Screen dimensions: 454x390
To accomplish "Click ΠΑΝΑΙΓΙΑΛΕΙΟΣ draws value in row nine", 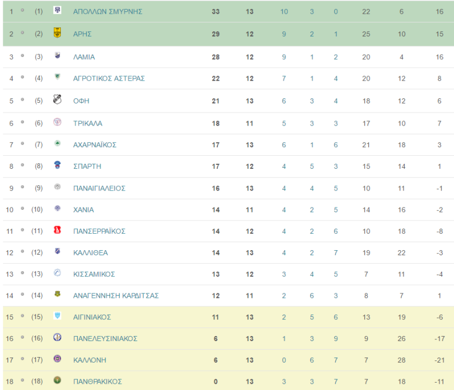I will point(312,189).
